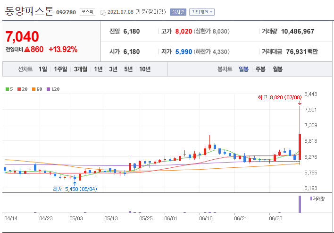Screen dimensions: 334x233
Task: Click the purple 거래량 legend swatch
Action: pos(311,198)
